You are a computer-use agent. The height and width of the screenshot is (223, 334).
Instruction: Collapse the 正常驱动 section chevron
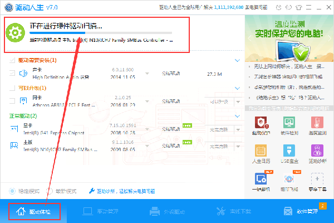coord(237,116)
